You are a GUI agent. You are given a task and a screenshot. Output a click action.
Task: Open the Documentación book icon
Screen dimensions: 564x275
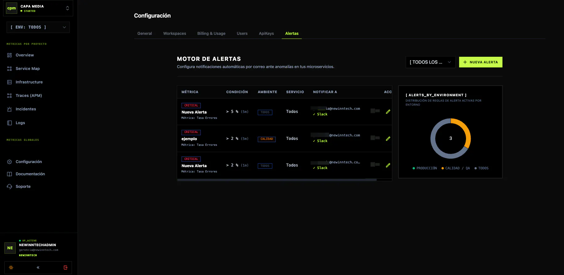click(9, 174)
